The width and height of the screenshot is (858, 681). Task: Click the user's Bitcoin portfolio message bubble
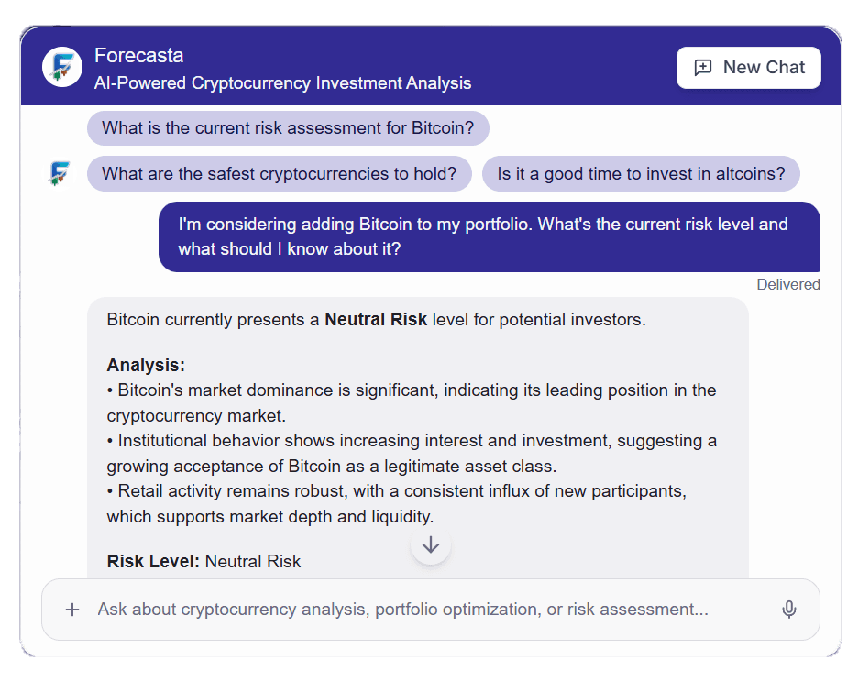point(489,236)
